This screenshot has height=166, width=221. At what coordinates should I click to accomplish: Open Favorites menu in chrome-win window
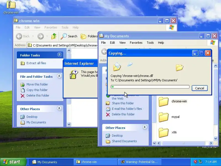[51, 27]
